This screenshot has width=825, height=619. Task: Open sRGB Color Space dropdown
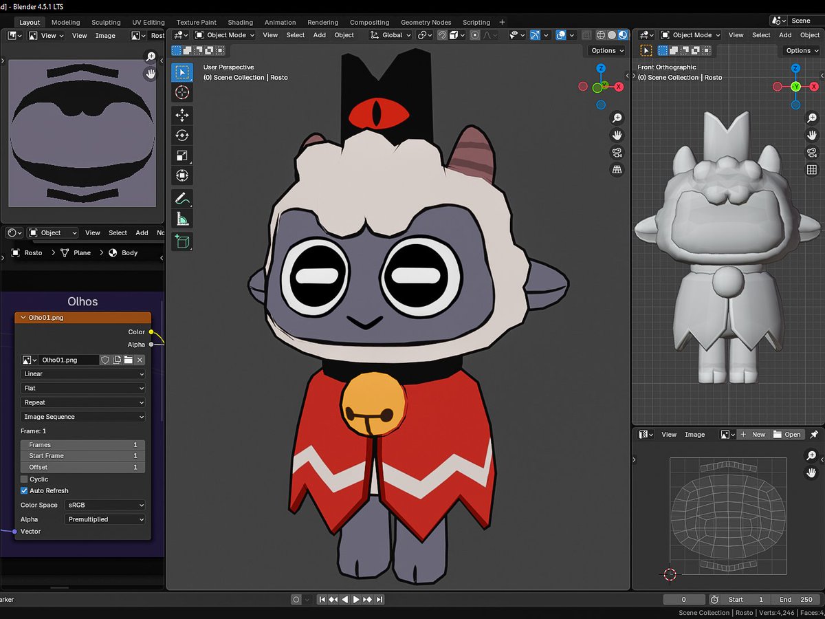point(105,505)
